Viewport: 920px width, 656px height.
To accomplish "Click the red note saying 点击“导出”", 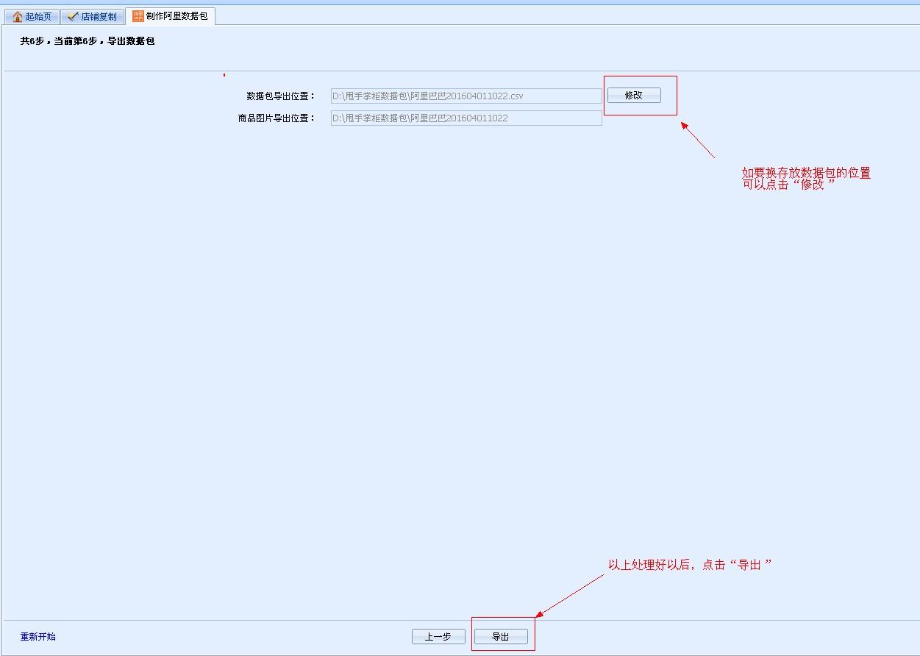I will (689, 565).
